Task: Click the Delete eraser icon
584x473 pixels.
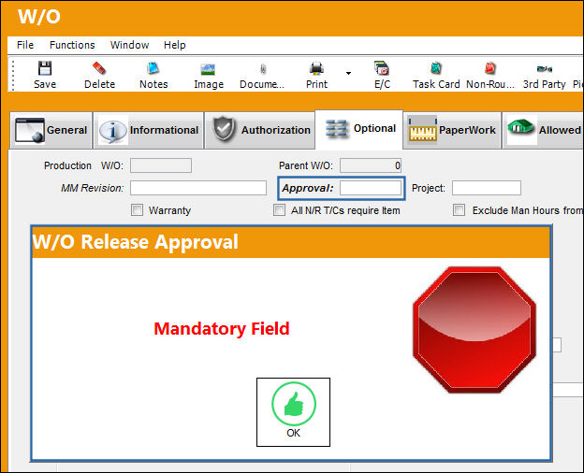Action: (99, 75)
